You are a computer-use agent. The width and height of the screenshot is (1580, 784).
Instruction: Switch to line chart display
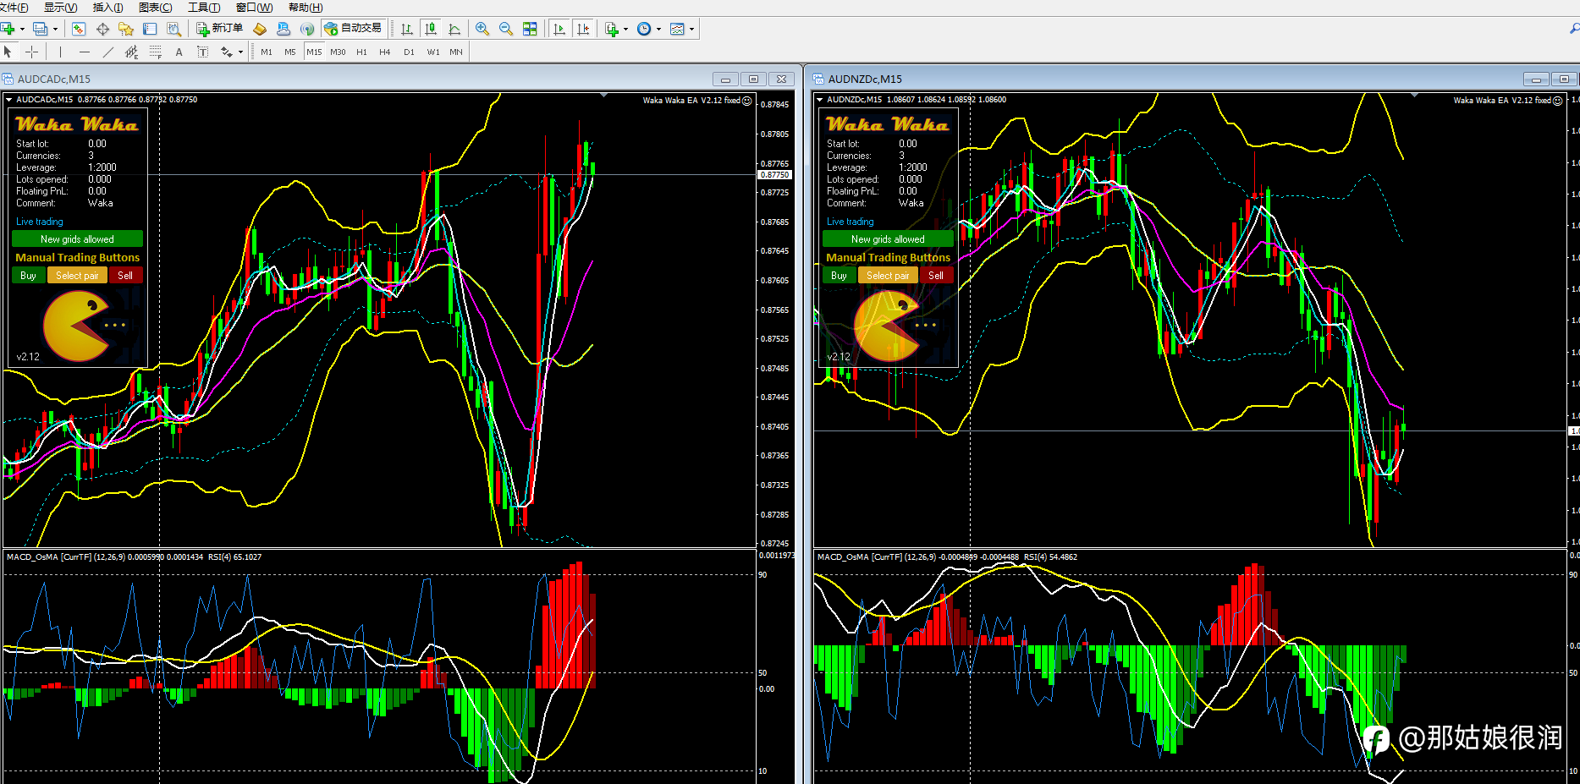point(454,29)
